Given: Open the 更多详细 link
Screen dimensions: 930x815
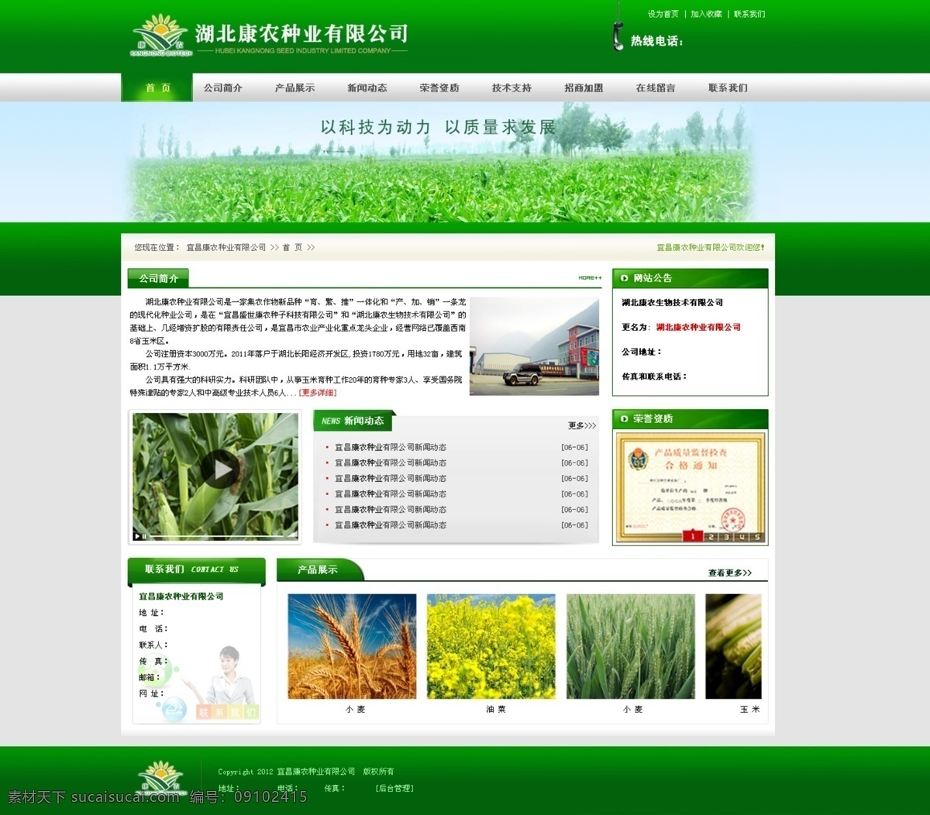Looking at the screenshot, I should click(x=318, y=393).
